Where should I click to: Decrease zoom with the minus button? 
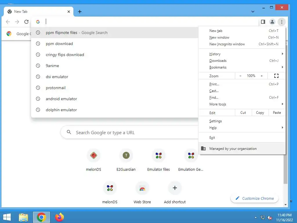click(x=240, y=76)
